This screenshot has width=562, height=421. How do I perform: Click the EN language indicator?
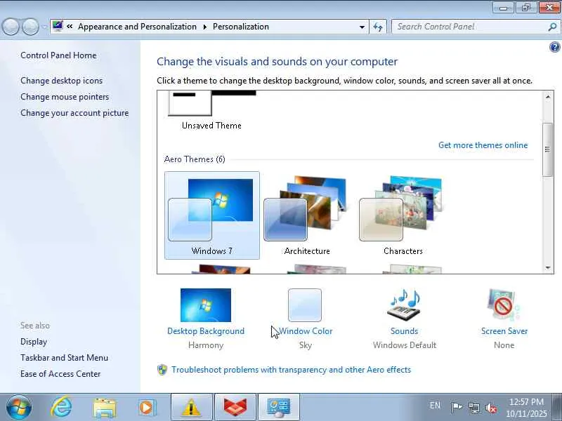435,406
